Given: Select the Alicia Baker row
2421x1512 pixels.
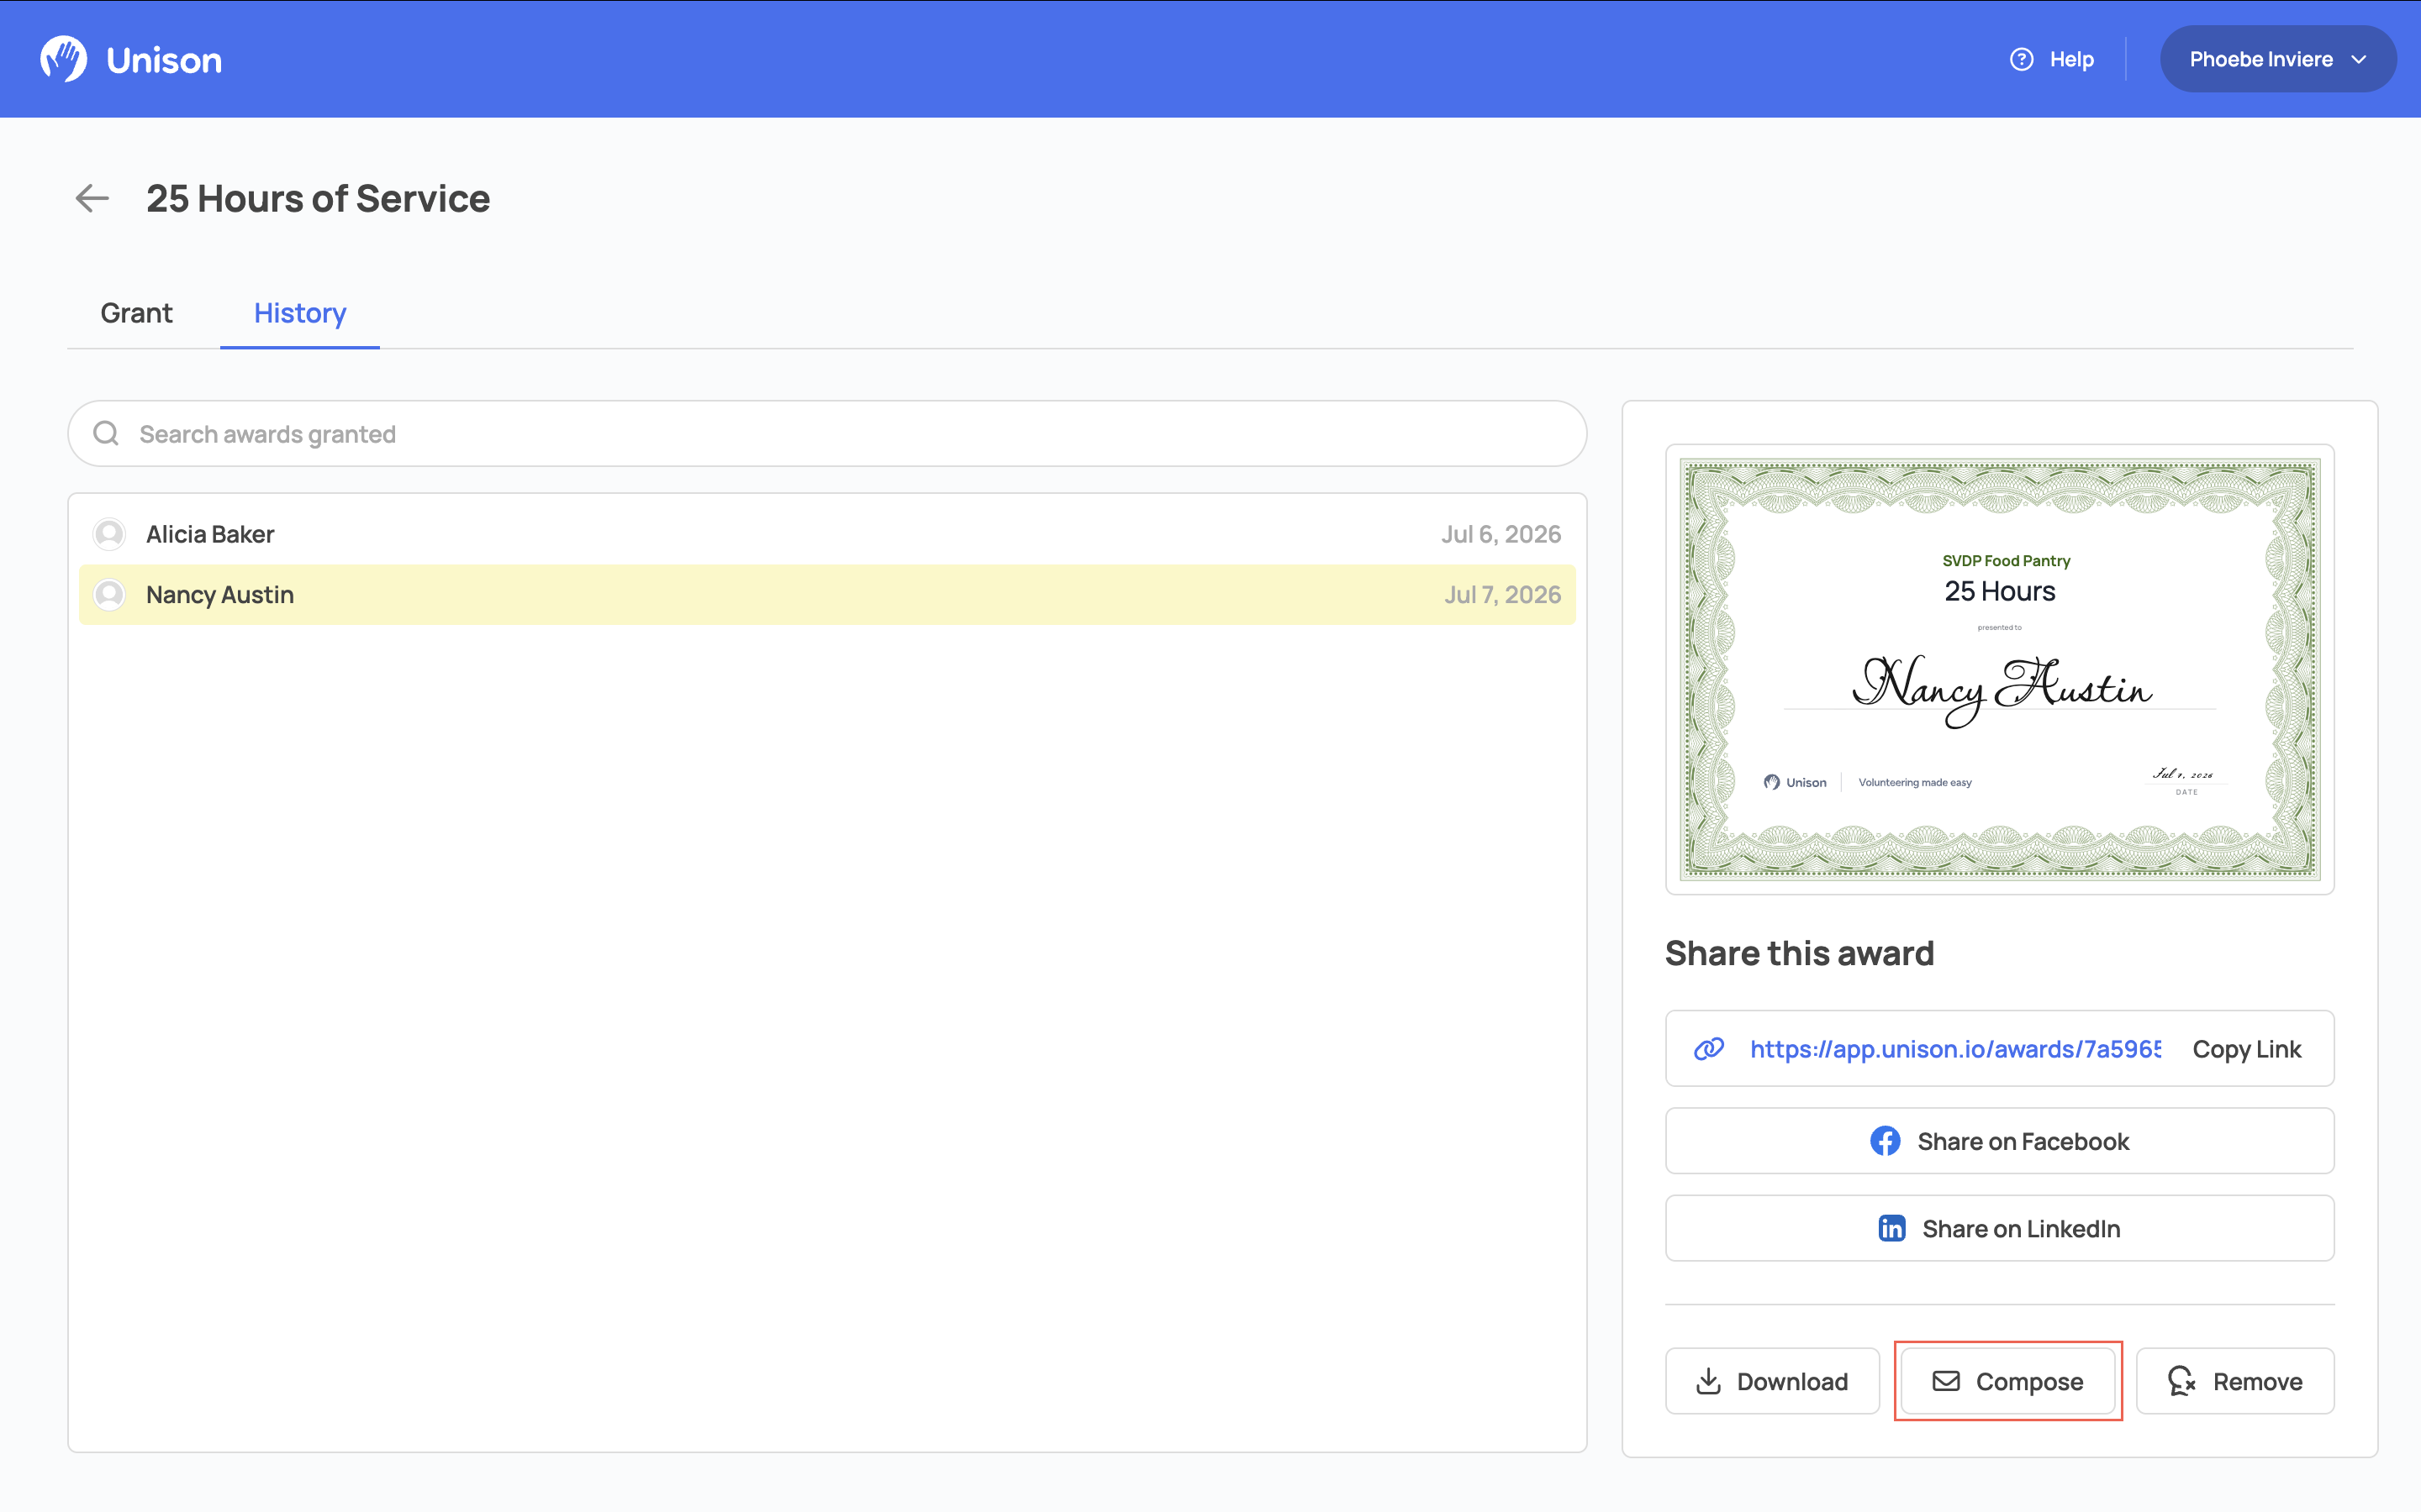Looking at the screenshot, I should [827, 534].
